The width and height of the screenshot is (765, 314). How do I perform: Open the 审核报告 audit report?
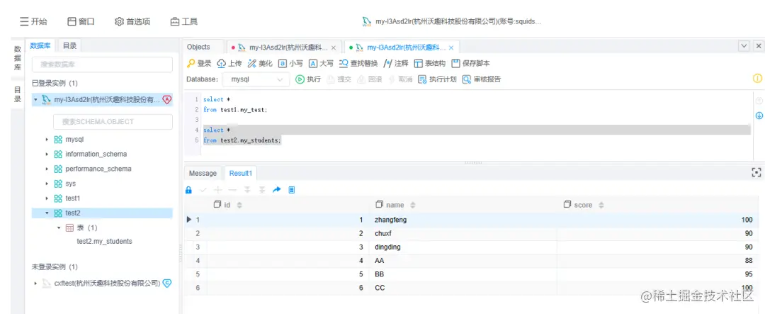tap(482, 79)
